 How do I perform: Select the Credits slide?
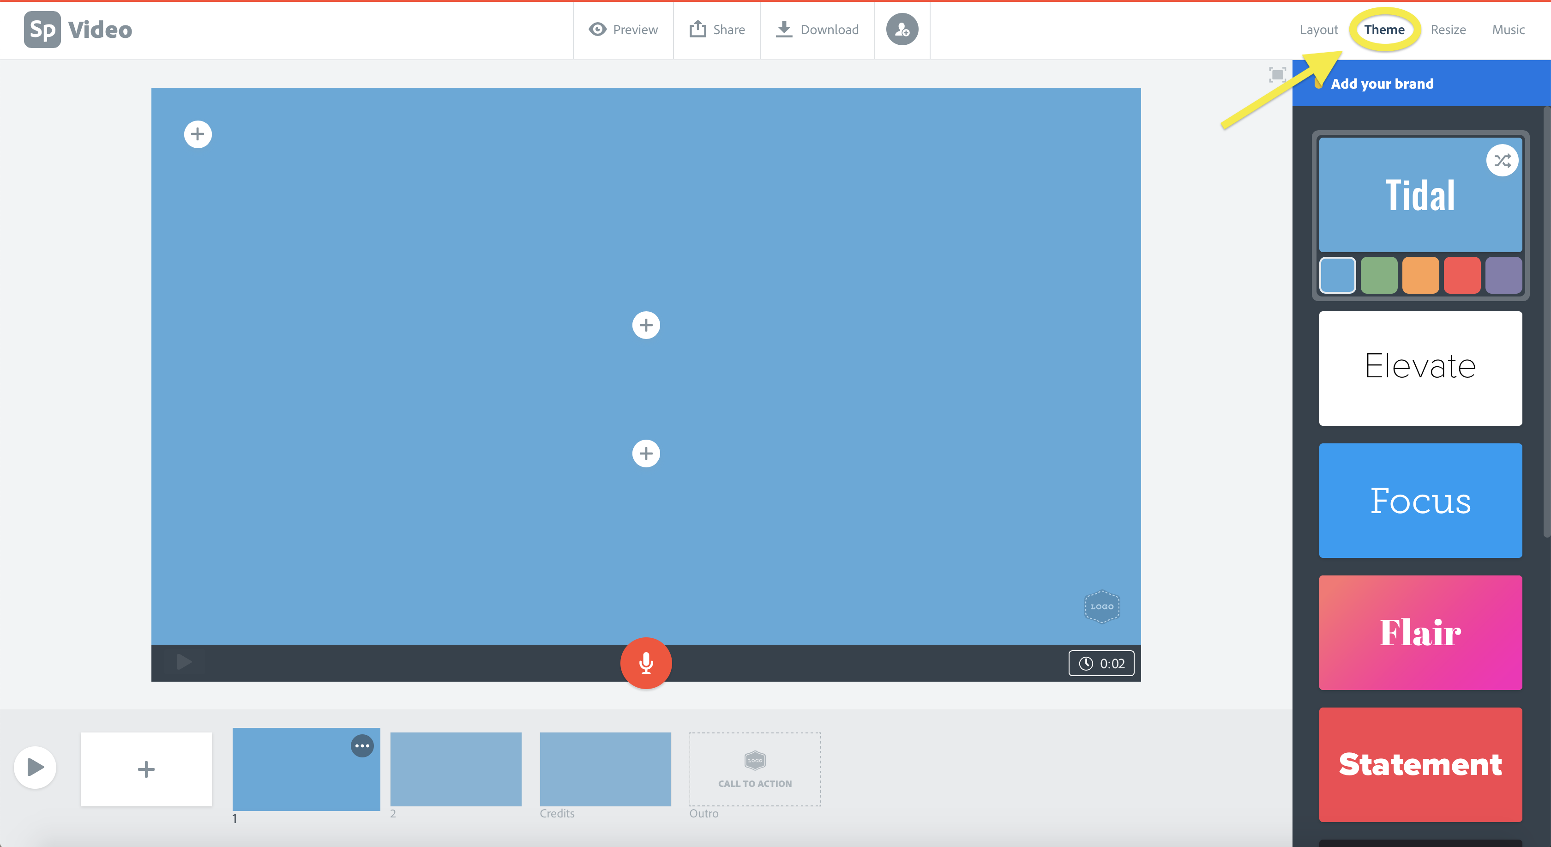point(605,769)
